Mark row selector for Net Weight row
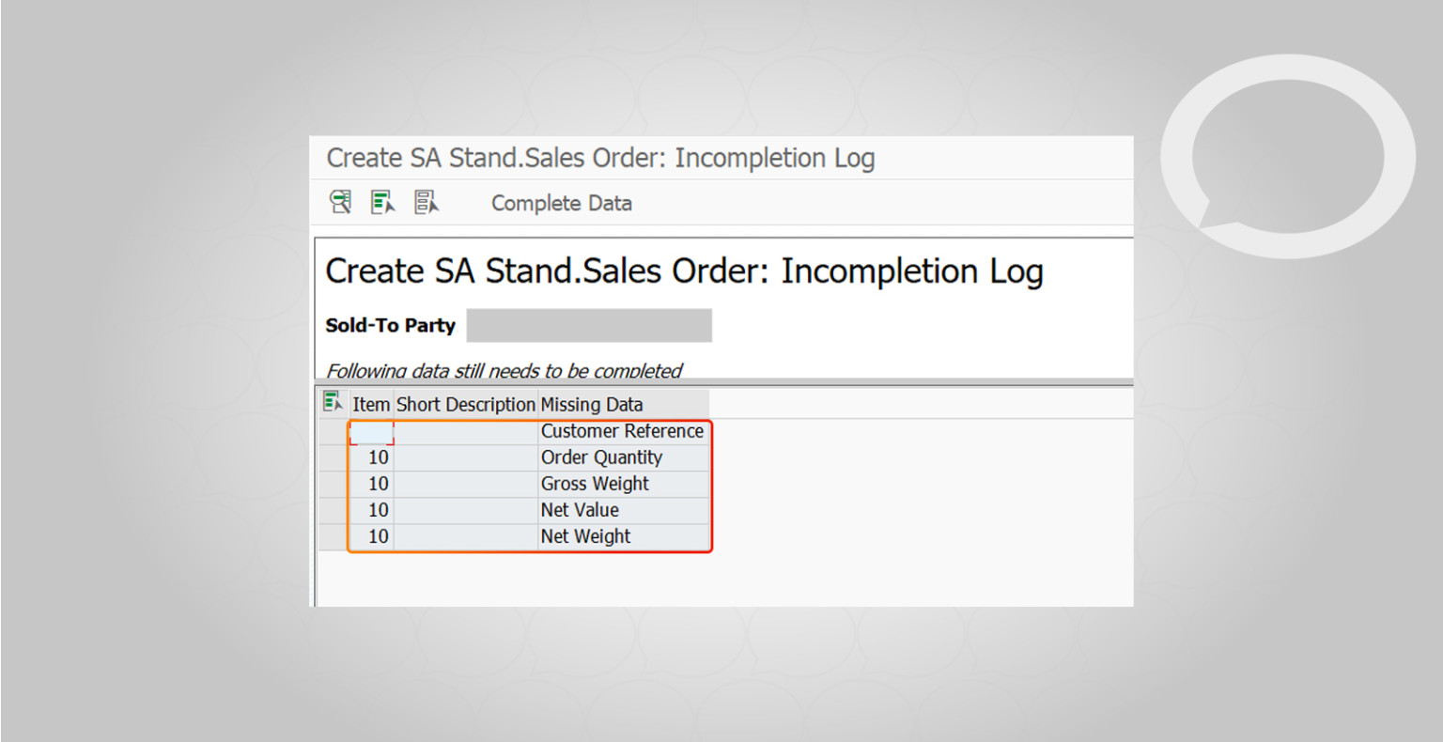1443x742 pixels. [334, 536]
